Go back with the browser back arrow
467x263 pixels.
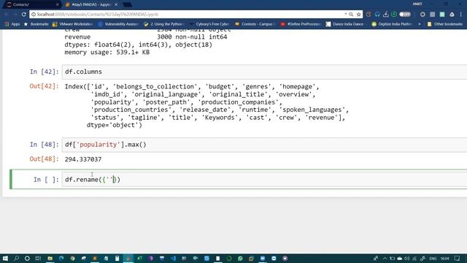(6, 15)
